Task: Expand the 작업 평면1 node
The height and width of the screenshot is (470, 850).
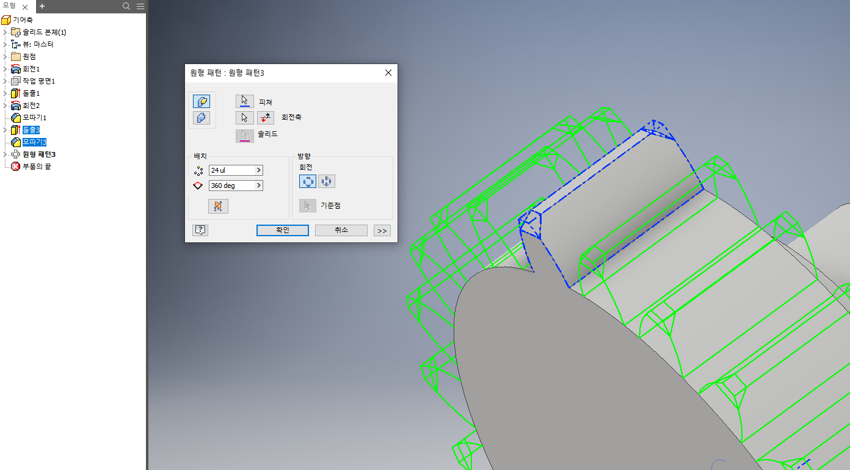Action: point(5,81)
